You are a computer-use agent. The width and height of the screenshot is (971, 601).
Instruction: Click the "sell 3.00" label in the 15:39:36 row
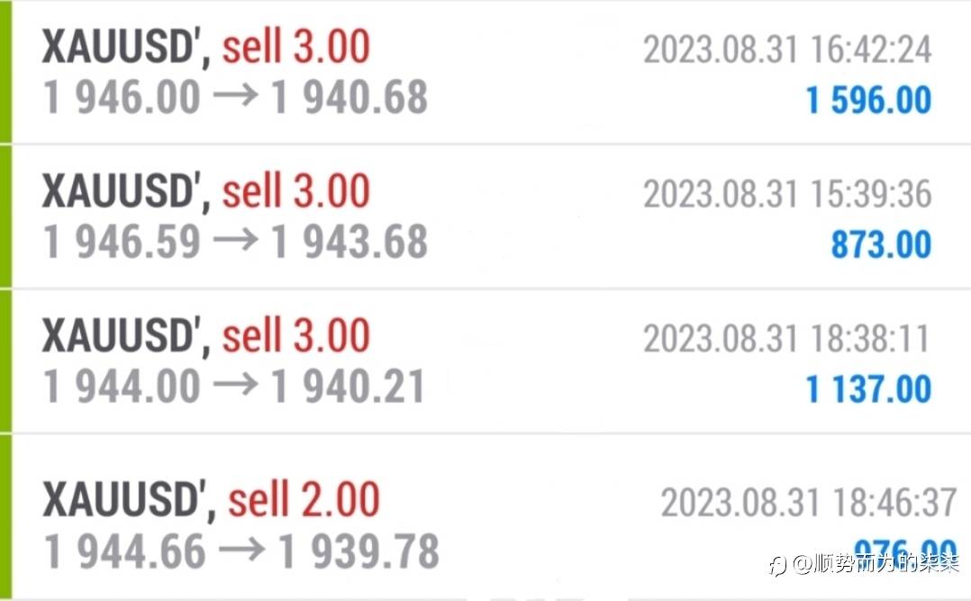coord(296,192)
